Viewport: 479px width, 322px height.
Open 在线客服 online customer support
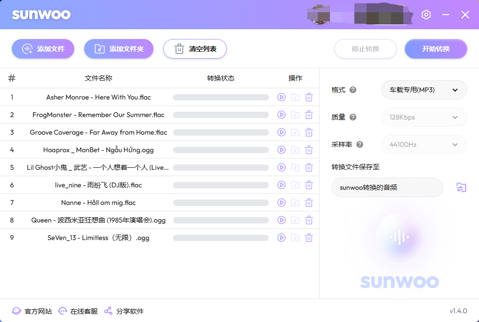(x=78, y=311)
